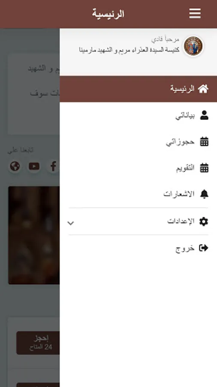
Task: Tap the hamburger menu icon
Action: pyautogui.click(x=195, y=13)
